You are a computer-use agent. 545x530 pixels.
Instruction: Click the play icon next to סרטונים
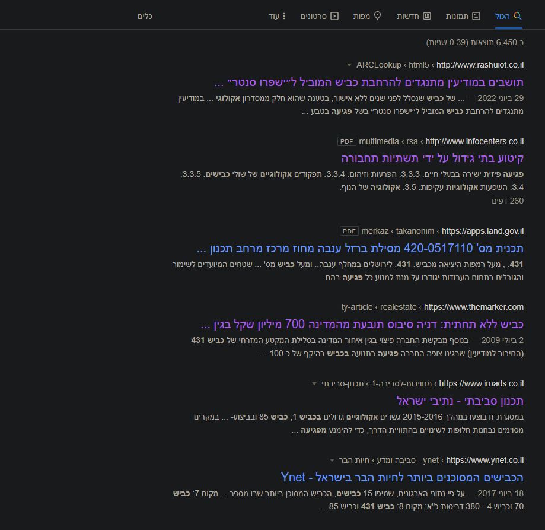pyautogui.click(x=336, y=16)
